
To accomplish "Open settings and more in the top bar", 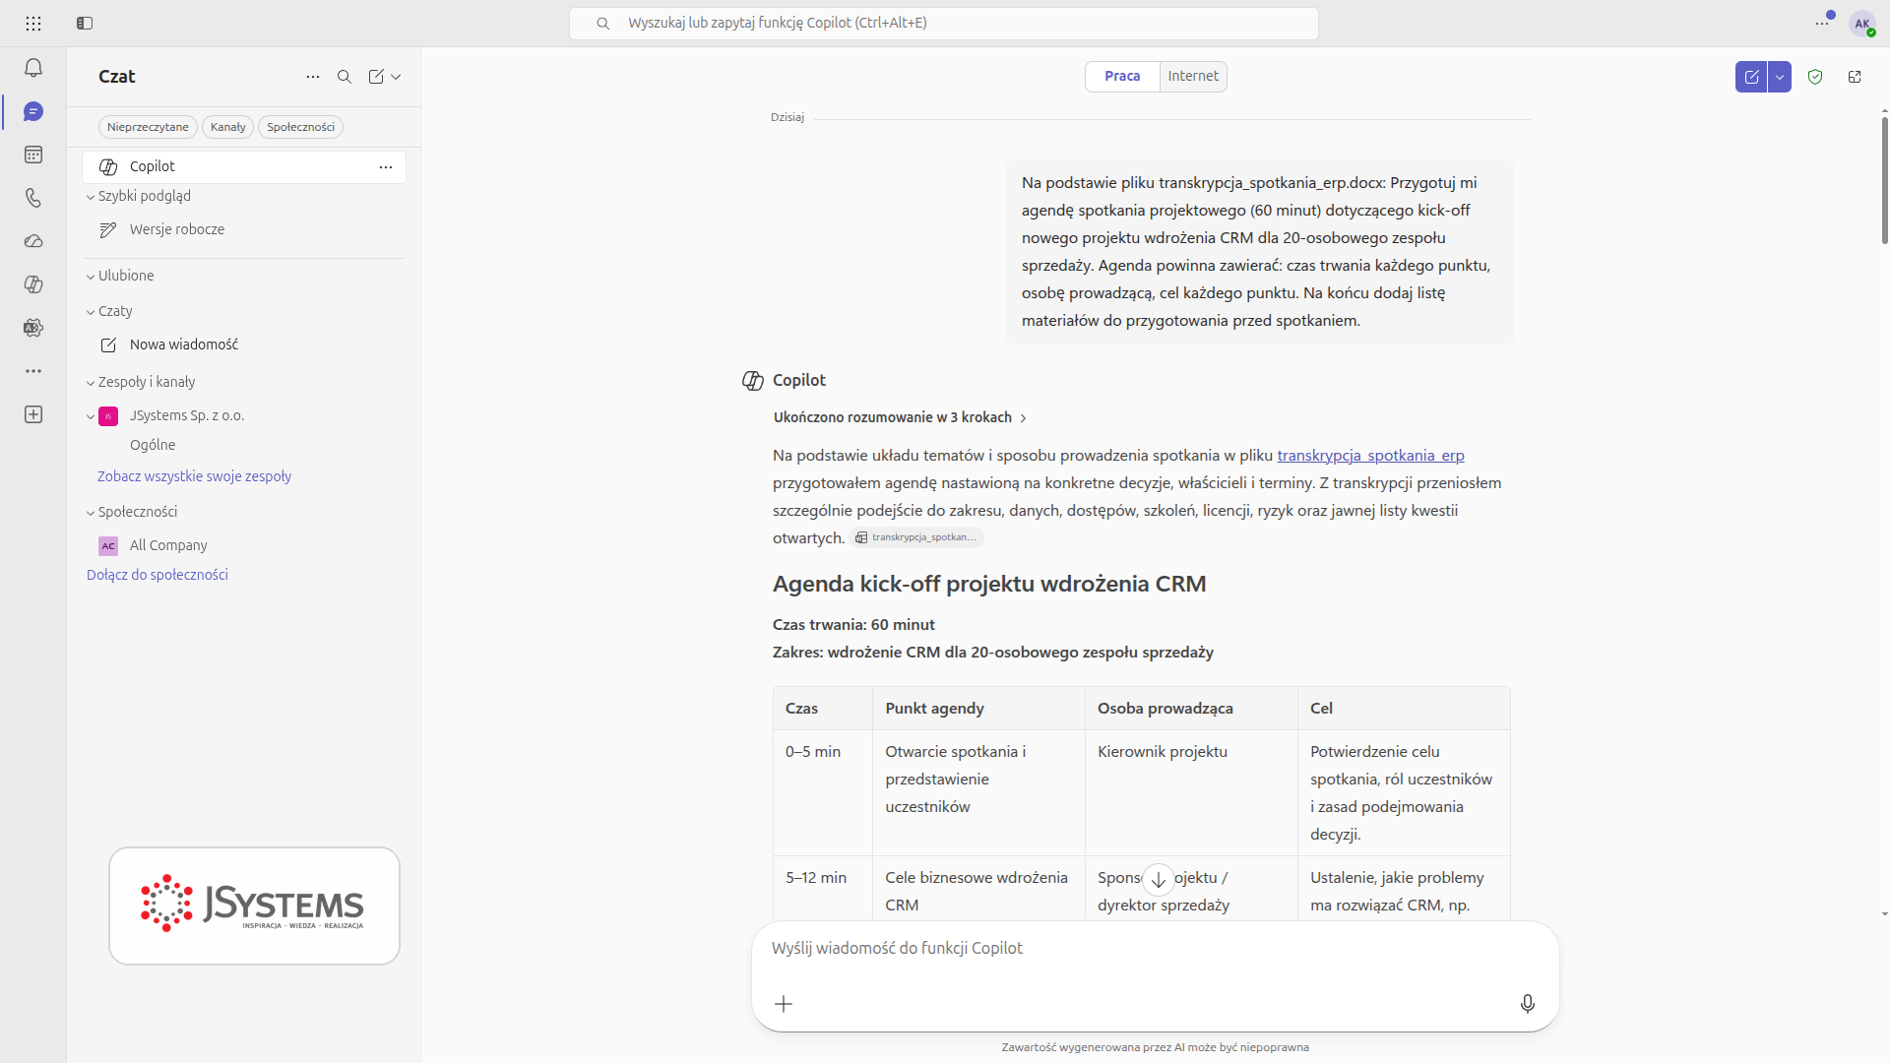I will (x=1822, y=23).
